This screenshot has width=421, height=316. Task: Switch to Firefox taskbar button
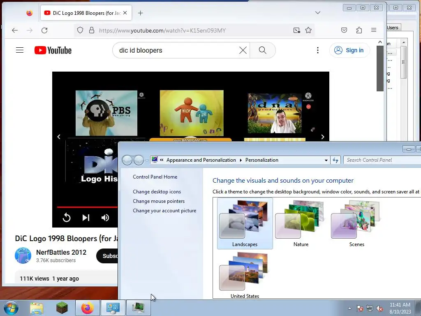click(x=88, y=308)
